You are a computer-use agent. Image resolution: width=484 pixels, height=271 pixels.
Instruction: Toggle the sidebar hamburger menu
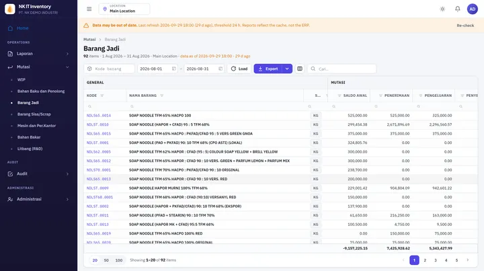click(89, 9)
